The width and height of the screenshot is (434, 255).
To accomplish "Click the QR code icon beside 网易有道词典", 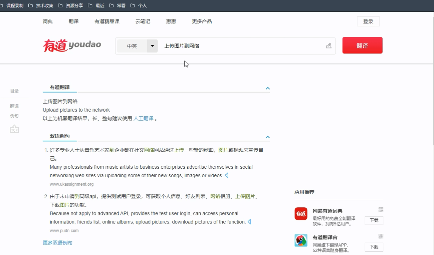I will tap(381, 209).
